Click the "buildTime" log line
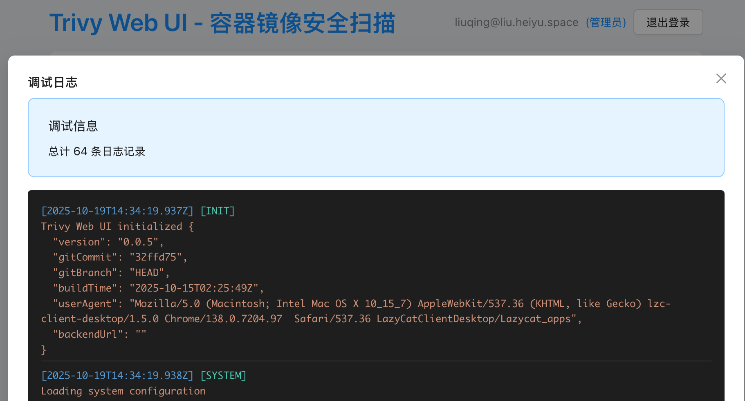 [x=158, y=288]
